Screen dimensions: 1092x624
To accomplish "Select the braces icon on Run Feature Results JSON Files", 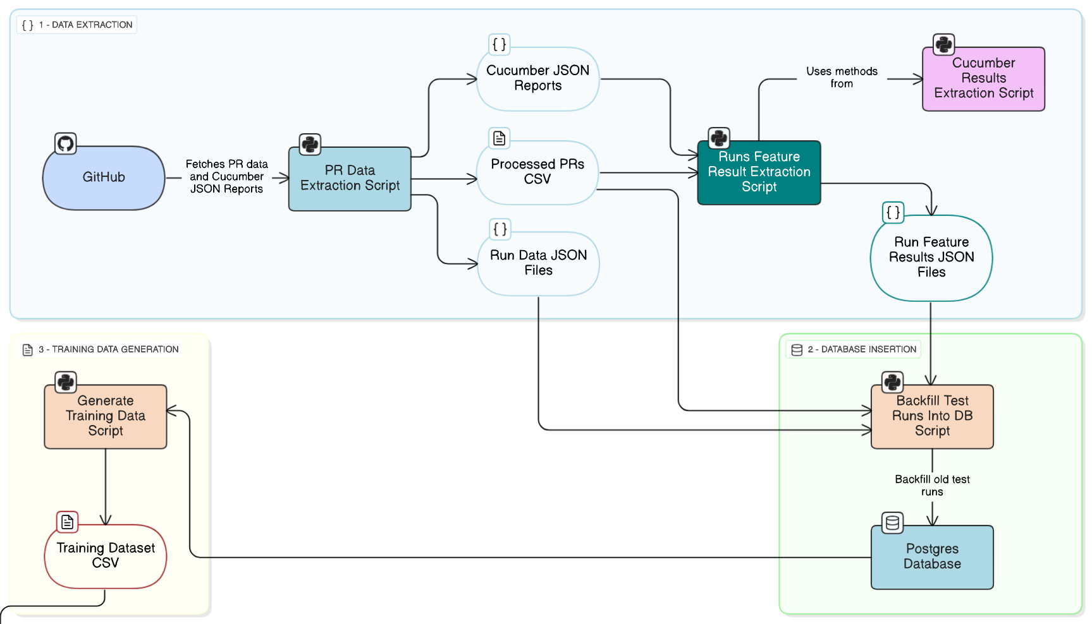I will pyautogui.click(x=892, y=213).
